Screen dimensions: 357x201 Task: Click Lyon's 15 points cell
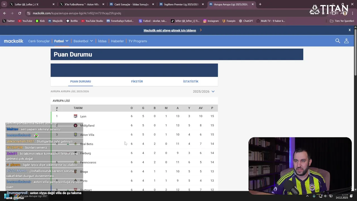pos(212,116)
